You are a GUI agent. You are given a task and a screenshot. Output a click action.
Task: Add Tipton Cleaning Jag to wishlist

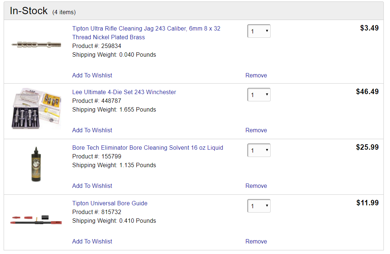pyautogui.click(x=92, y=75)
